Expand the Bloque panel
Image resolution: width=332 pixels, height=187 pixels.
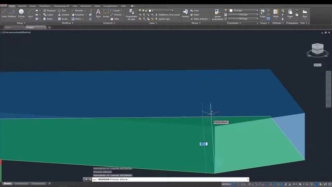click(196, 23)
